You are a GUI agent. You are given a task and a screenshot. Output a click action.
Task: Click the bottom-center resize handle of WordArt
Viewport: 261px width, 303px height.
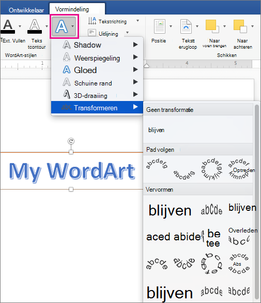71,190
